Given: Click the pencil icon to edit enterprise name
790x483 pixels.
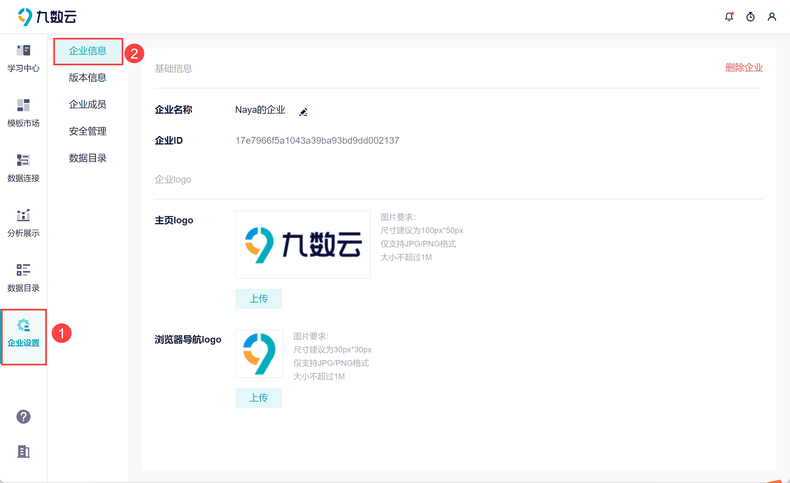Looking at the screenshot, I should (304, 112).
